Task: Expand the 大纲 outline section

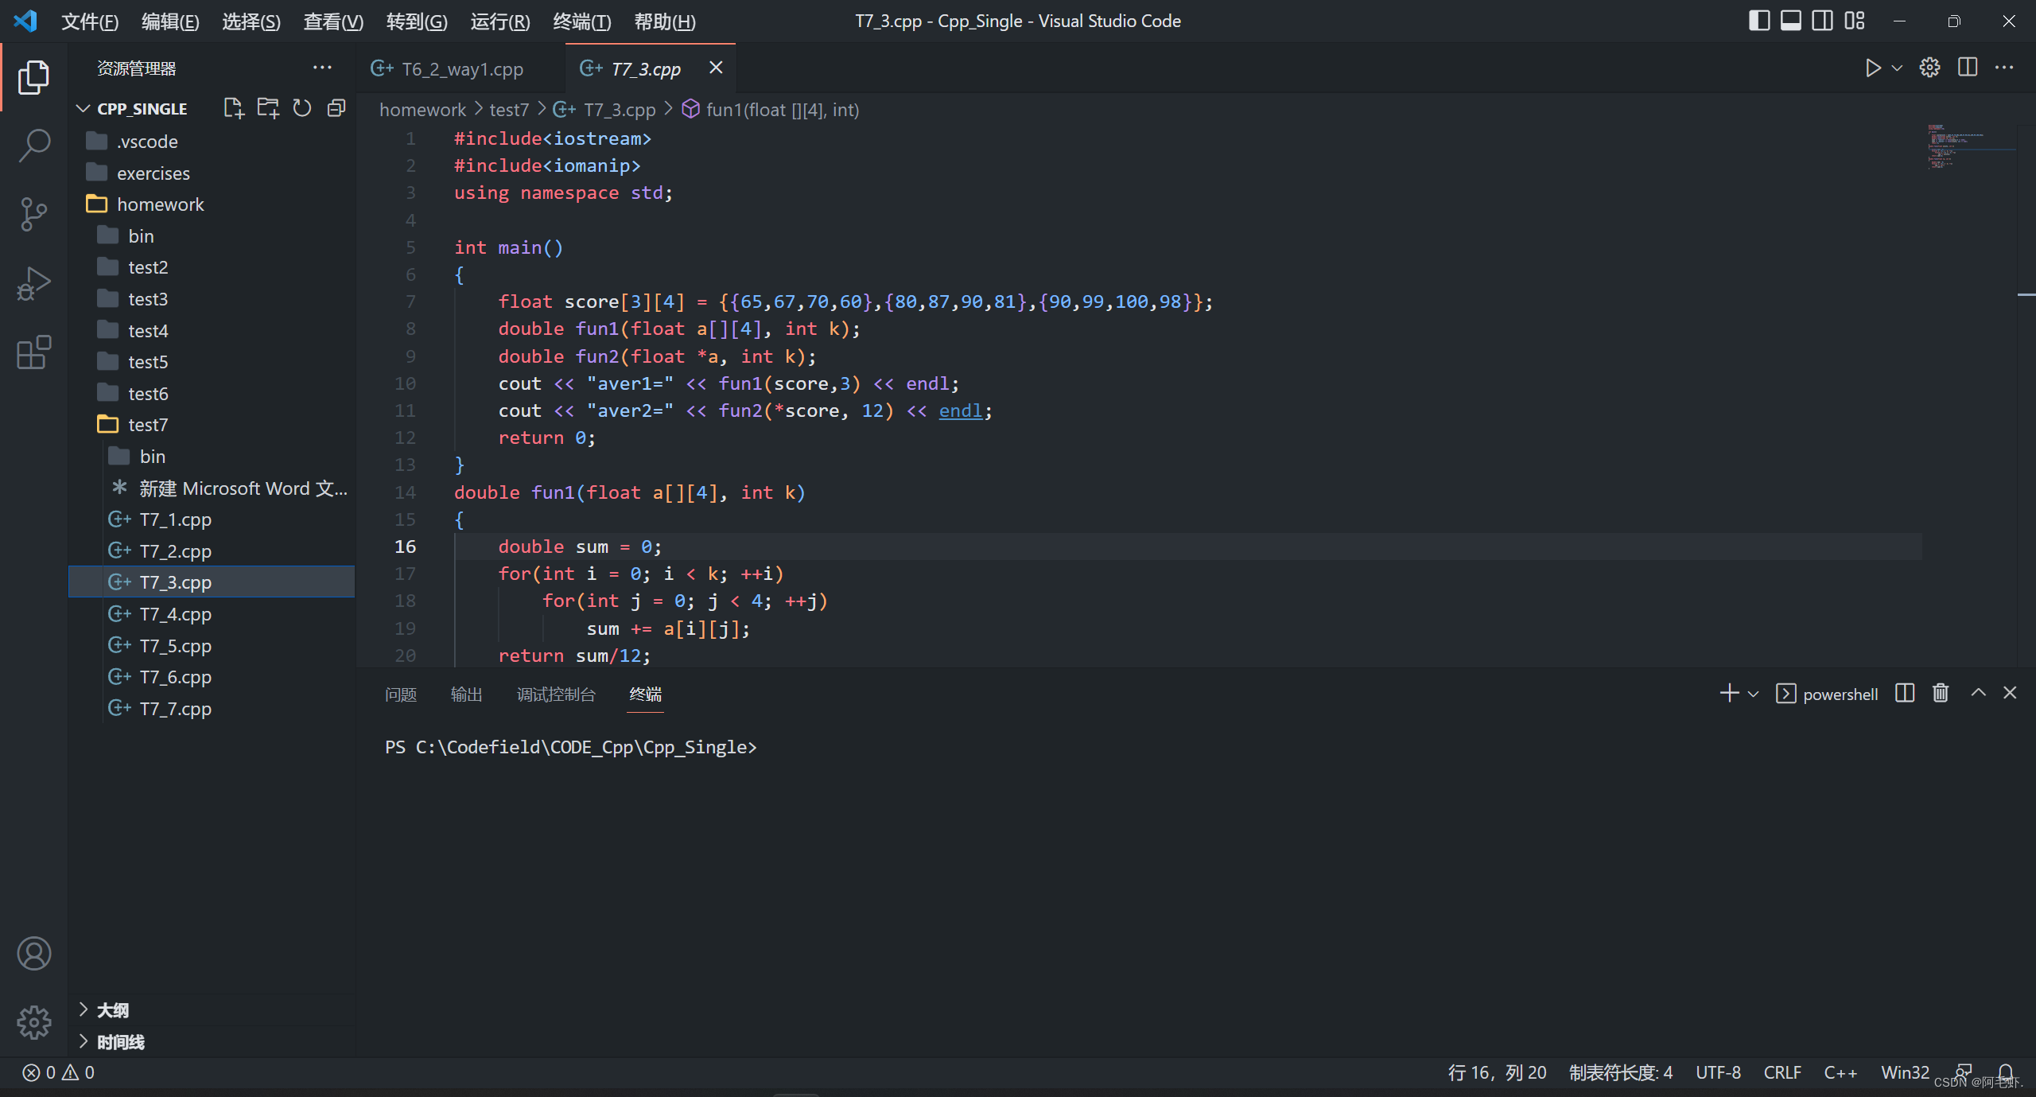Action: coord(112,1010)
